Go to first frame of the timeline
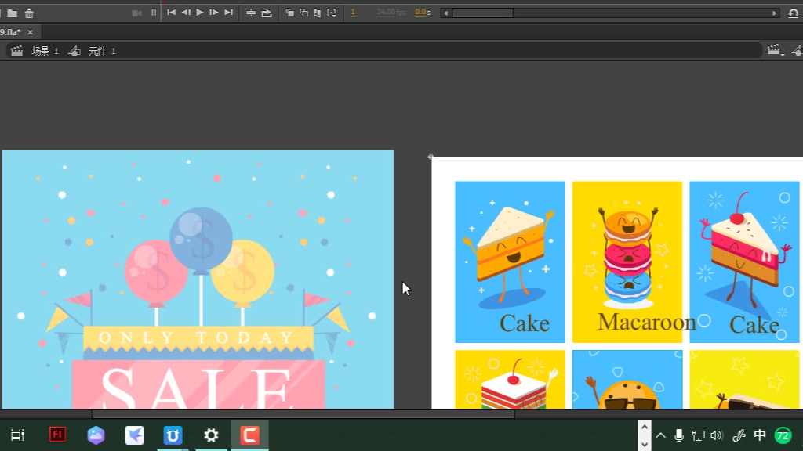The height and width of the screenshot is (451, 803). [x=171, y=13]
